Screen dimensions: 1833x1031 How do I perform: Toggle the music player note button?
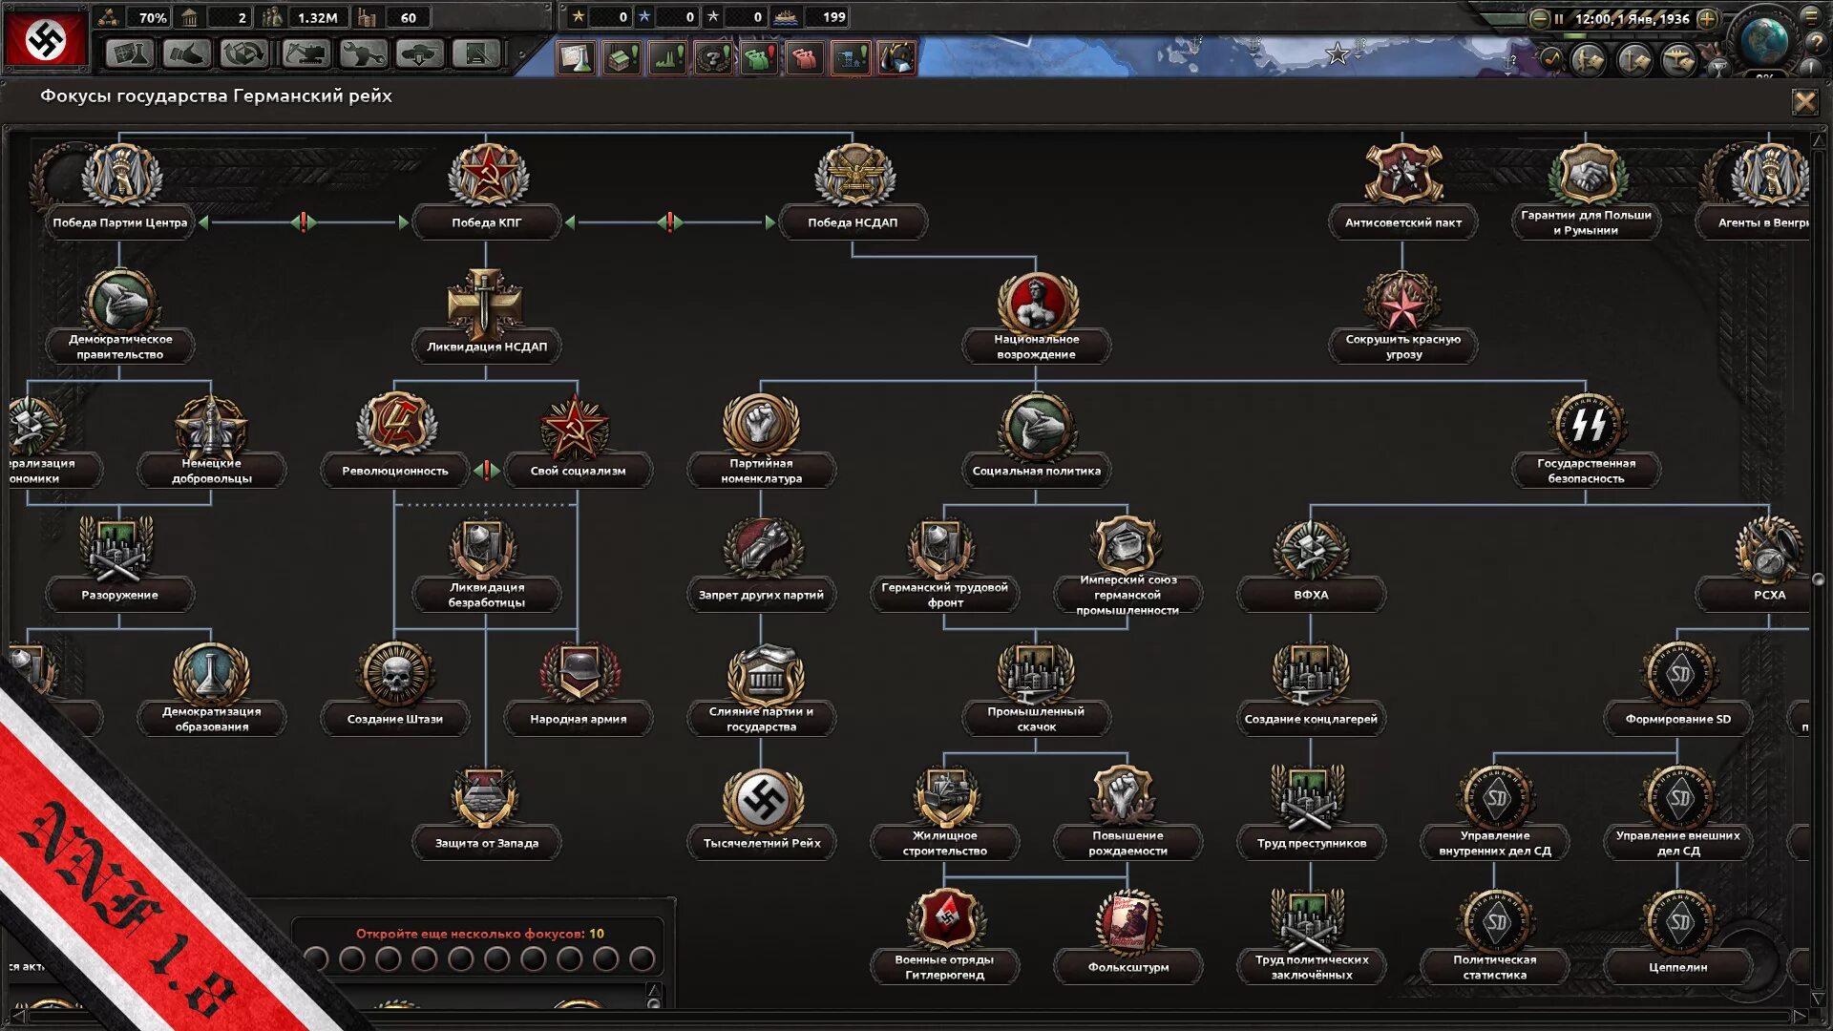point(1552,59)
